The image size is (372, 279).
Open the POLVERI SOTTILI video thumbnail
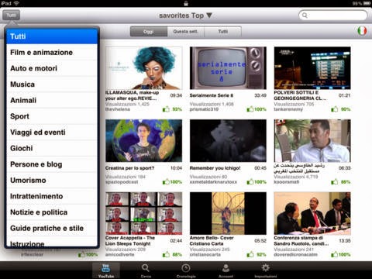[312, 68]
